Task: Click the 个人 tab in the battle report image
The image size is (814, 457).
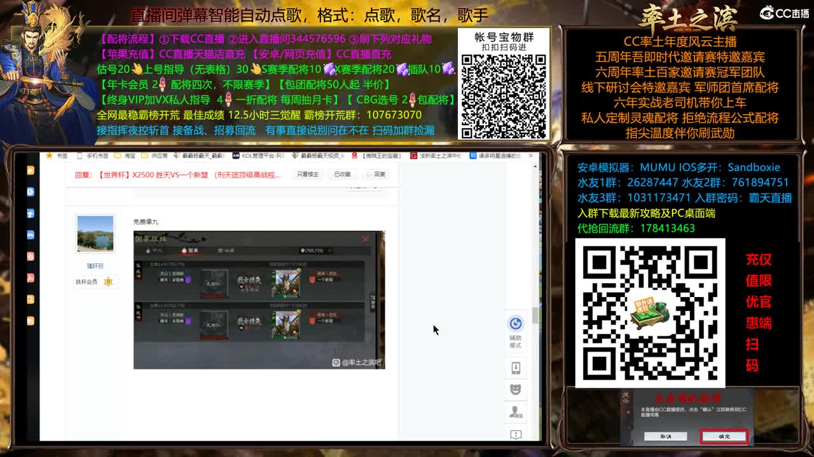Action: [x=155, y=251]
